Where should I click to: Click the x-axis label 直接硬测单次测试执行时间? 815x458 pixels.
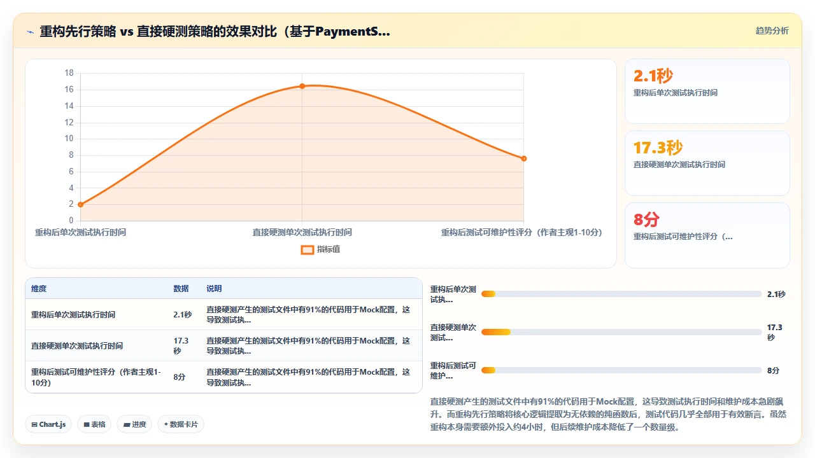302,232
